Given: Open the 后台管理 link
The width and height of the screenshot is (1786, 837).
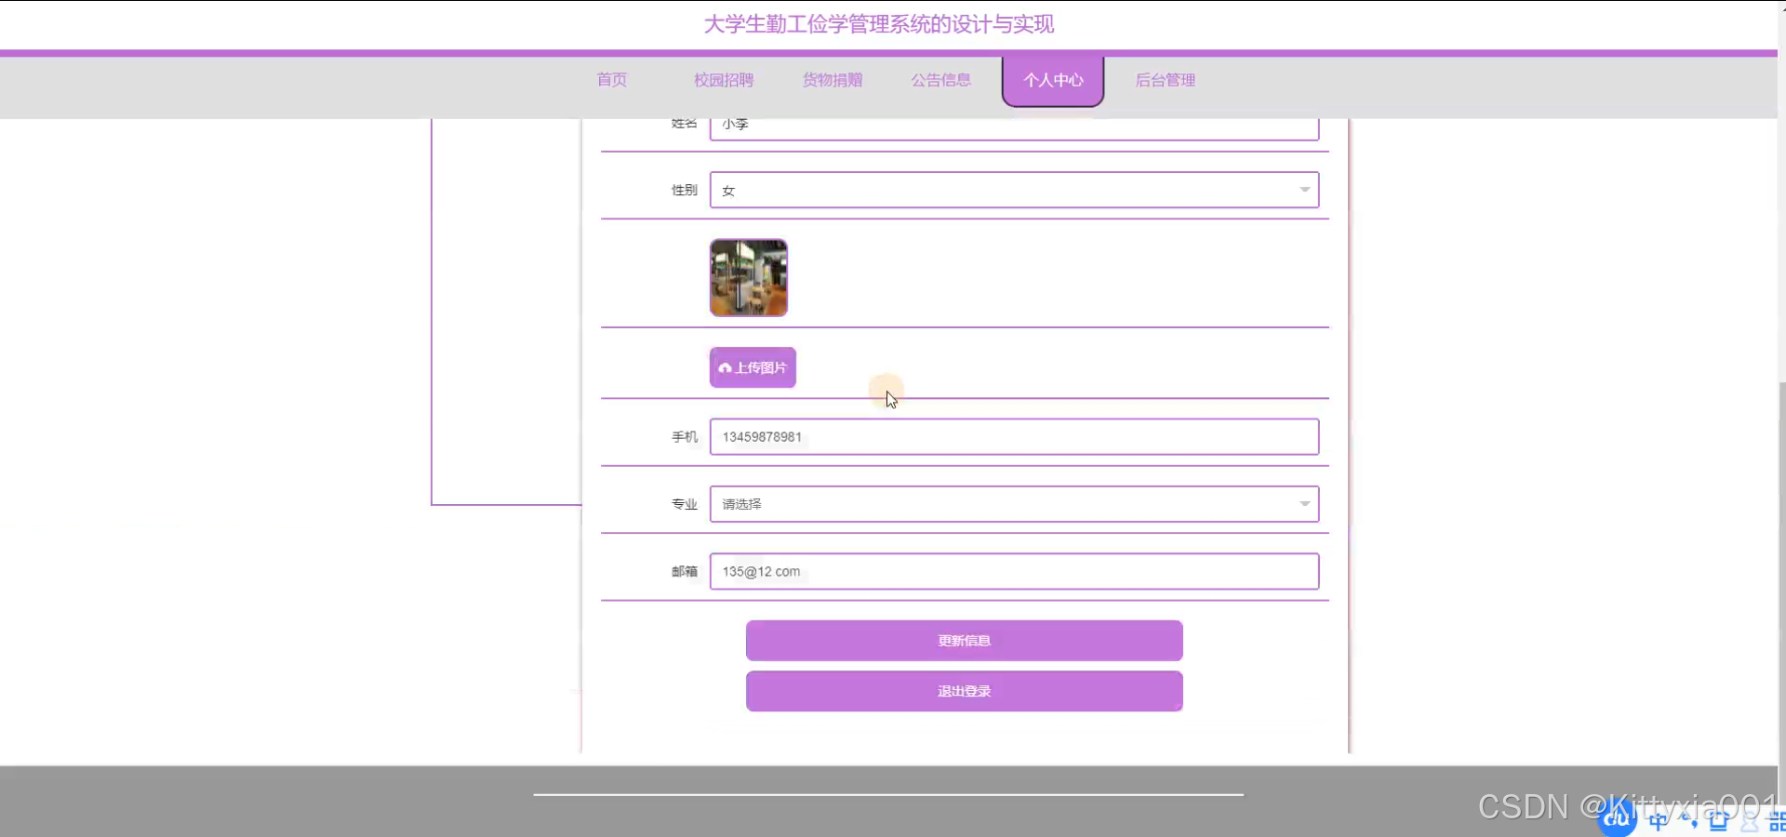Looking at the screenshot, I should click(1165, 80).
